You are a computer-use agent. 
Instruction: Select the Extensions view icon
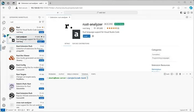[4, 48]
